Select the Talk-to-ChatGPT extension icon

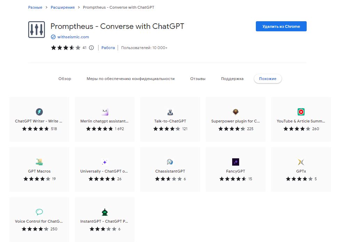click(x=170, y=112)
